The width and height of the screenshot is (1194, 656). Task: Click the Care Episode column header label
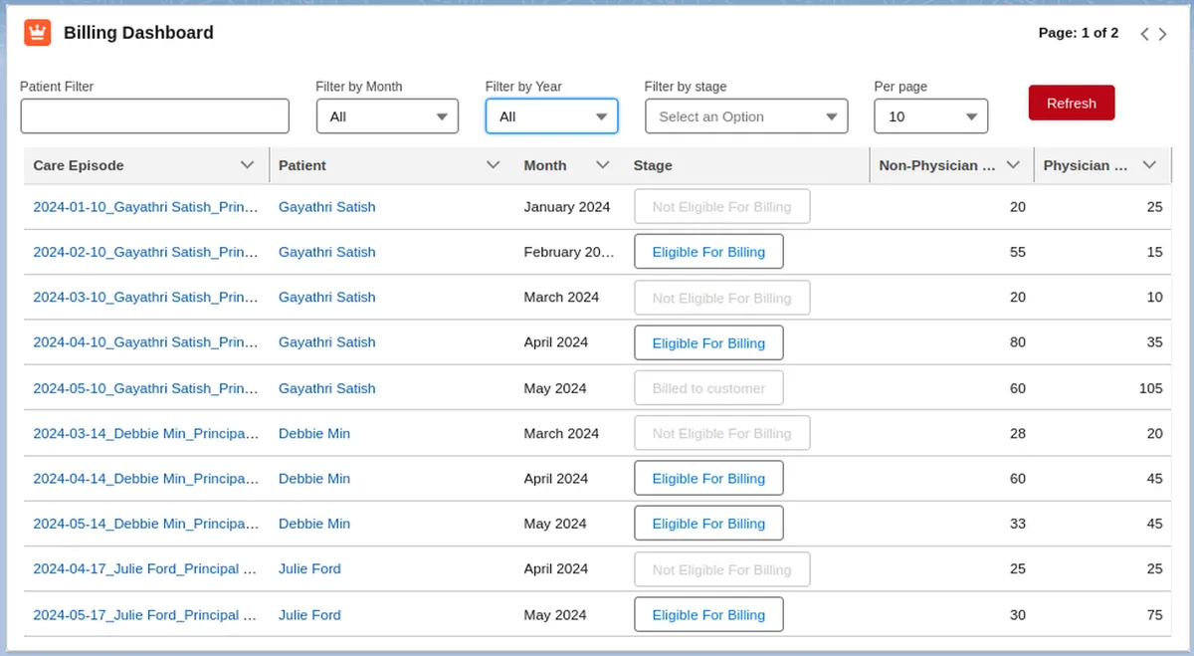point(79,165)
